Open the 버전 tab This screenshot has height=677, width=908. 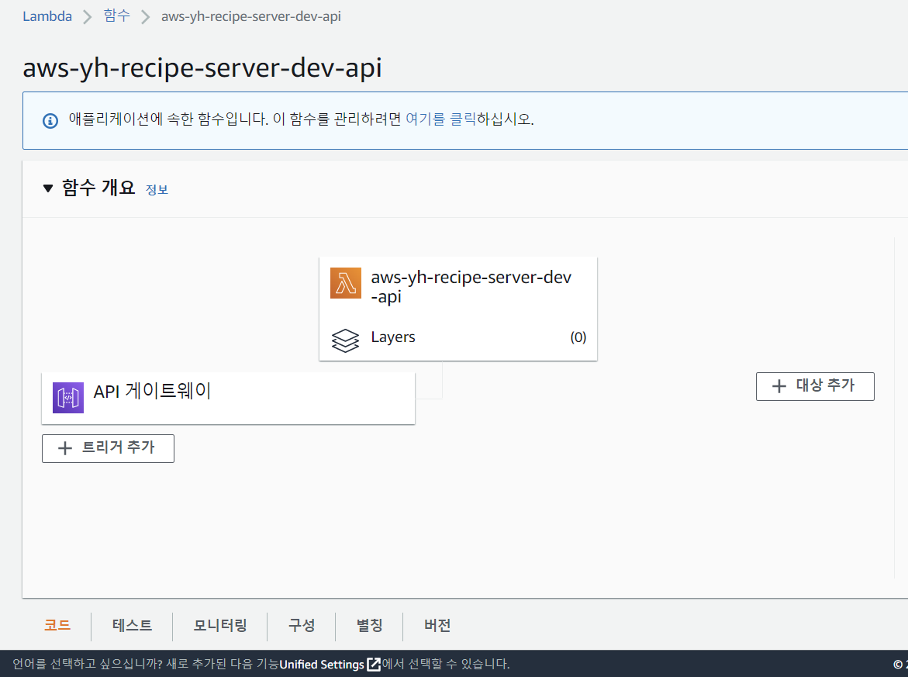437,626
